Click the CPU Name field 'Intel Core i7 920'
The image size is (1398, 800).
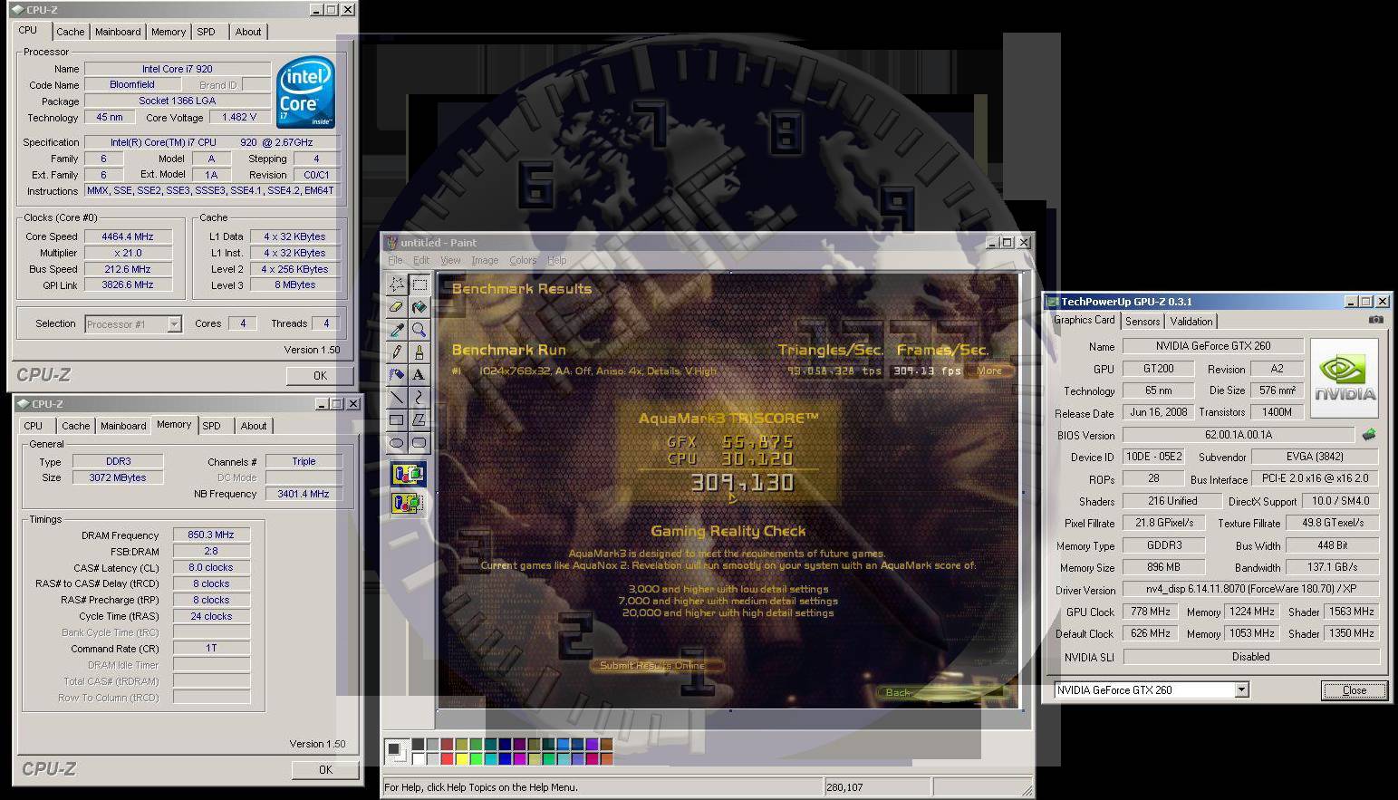pyautogui.click(x=178, y=69)
